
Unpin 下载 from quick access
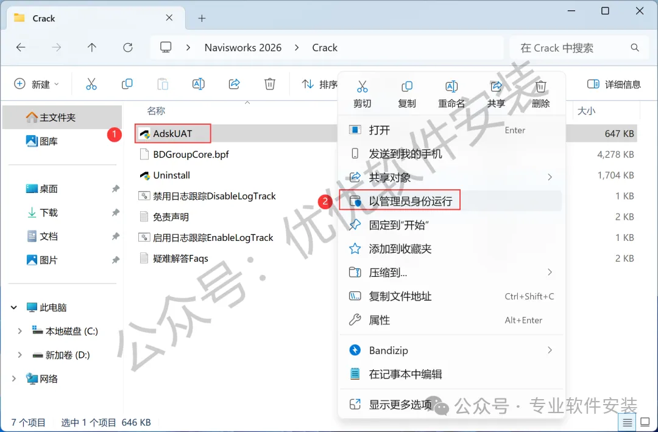pyautogui.click(x=115, y=213)
